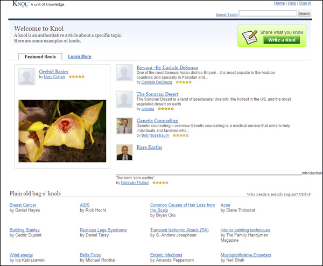The height and width of the screenshot is (266, 323).
Task: Open the Breast Cancer article link
Action: click(x=23, y=205)
